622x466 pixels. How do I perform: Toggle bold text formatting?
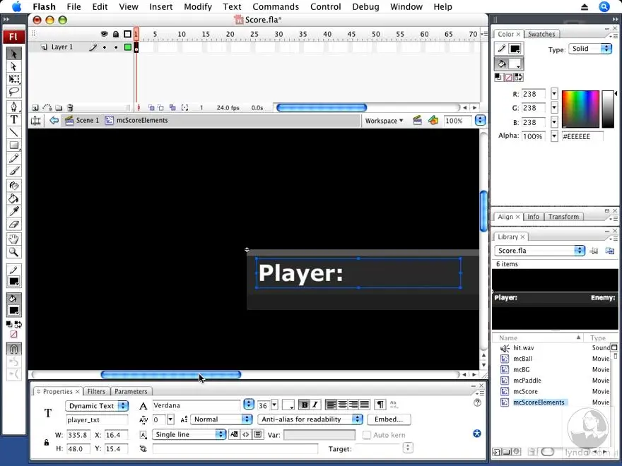click(304, 405)
